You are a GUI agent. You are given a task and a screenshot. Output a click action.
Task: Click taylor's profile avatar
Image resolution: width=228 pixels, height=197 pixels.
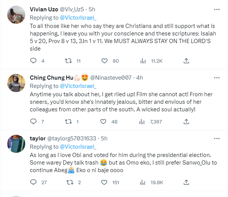point(16,143)
